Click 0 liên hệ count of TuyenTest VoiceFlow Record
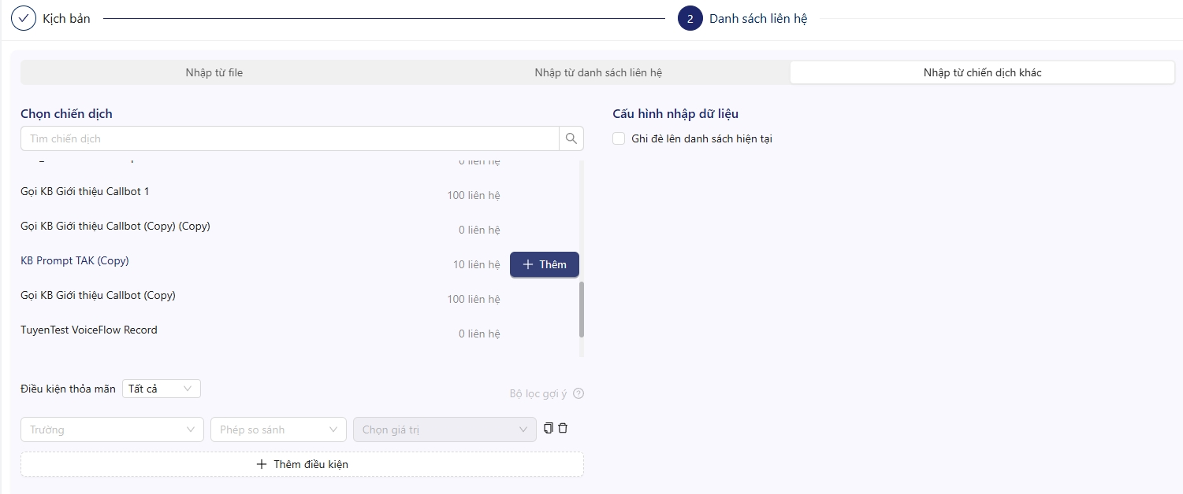Image resolution: width=1183 pixels, height=494 pixels. 479,334
